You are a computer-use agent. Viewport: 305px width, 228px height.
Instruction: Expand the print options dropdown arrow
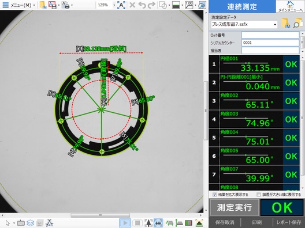tap(72, 5)
